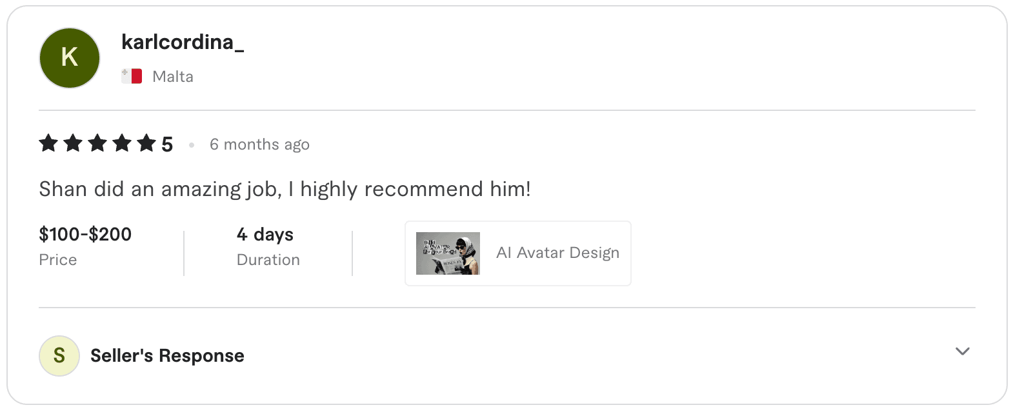Click the 5 rating score number
The height and width of the screenshot is (414, 1022).
(166, 143)
